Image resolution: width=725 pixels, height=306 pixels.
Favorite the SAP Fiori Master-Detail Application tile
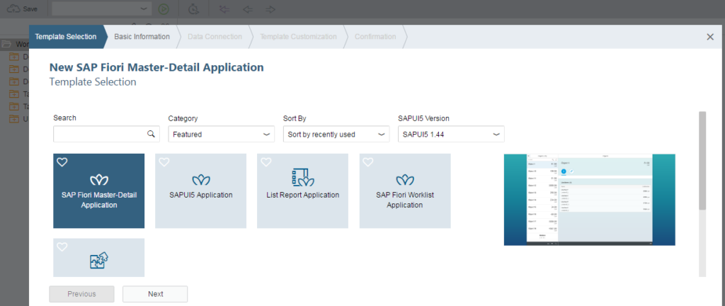coord(62,161)
